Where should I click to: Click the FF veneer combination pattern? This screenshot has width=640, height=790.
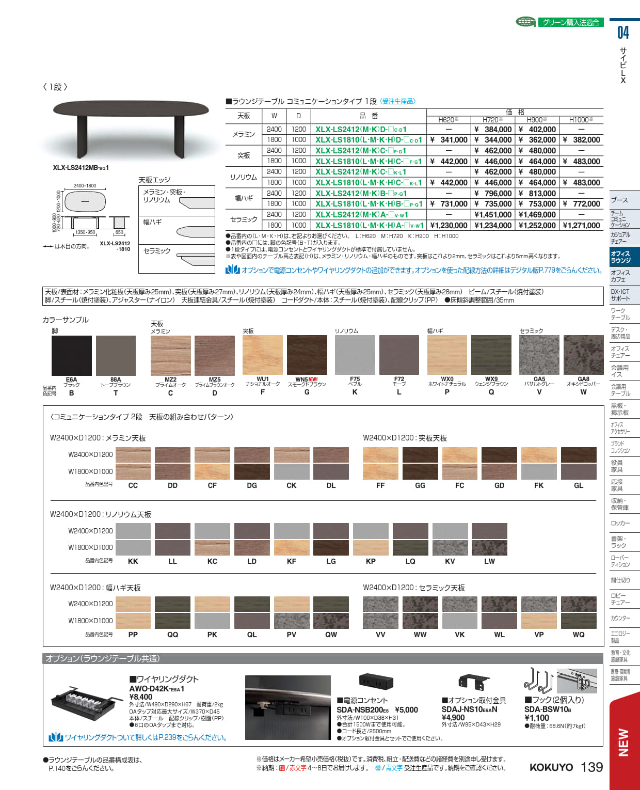(380, 463)
